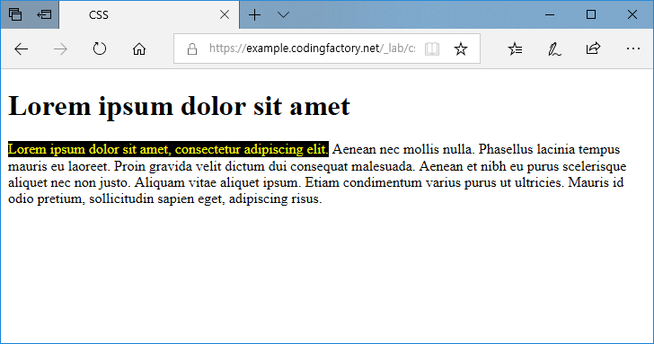Image resolution: width=654 pixels, height=344 pixels.
Task: Click text 'Aliquam vitae aliquet ipsum.'
Action: pos(217,182)
